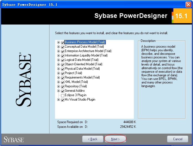Click the 15.1 version logo badge
Image resolution: width=193 pixels, height=146 pixels.
pyautogui.click(x=181, y=16)
